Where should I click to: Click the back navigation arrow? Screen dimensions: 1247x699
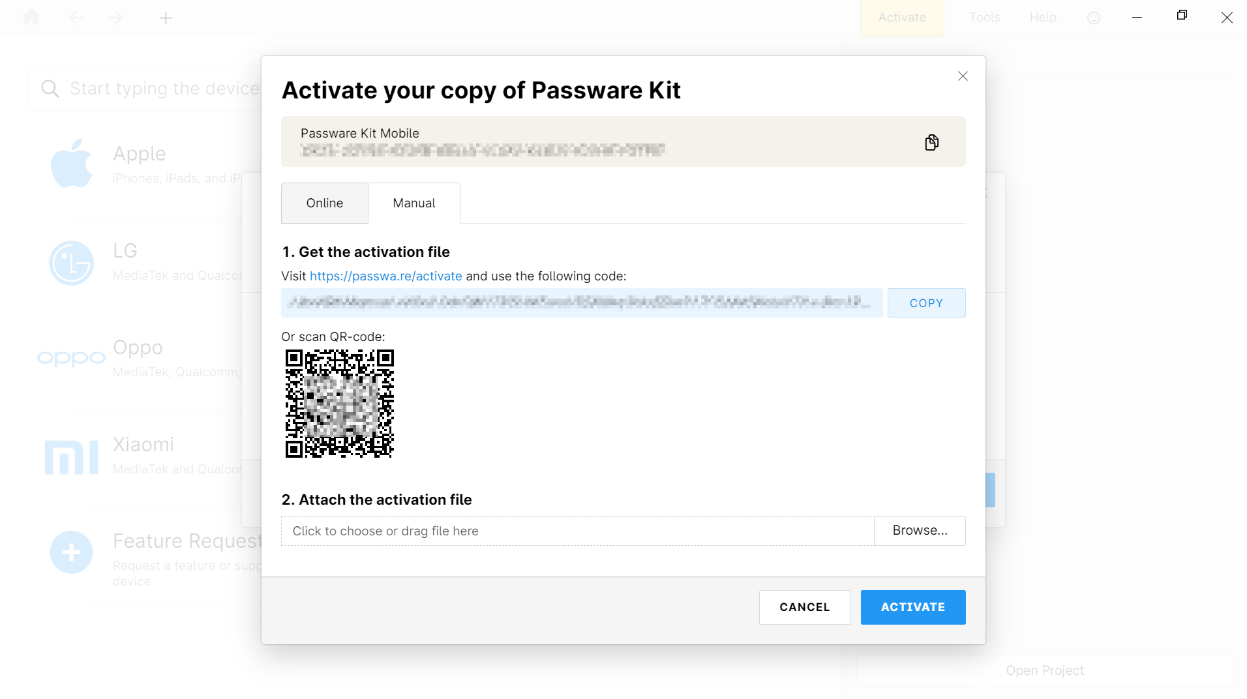click(x=76, y=18)
